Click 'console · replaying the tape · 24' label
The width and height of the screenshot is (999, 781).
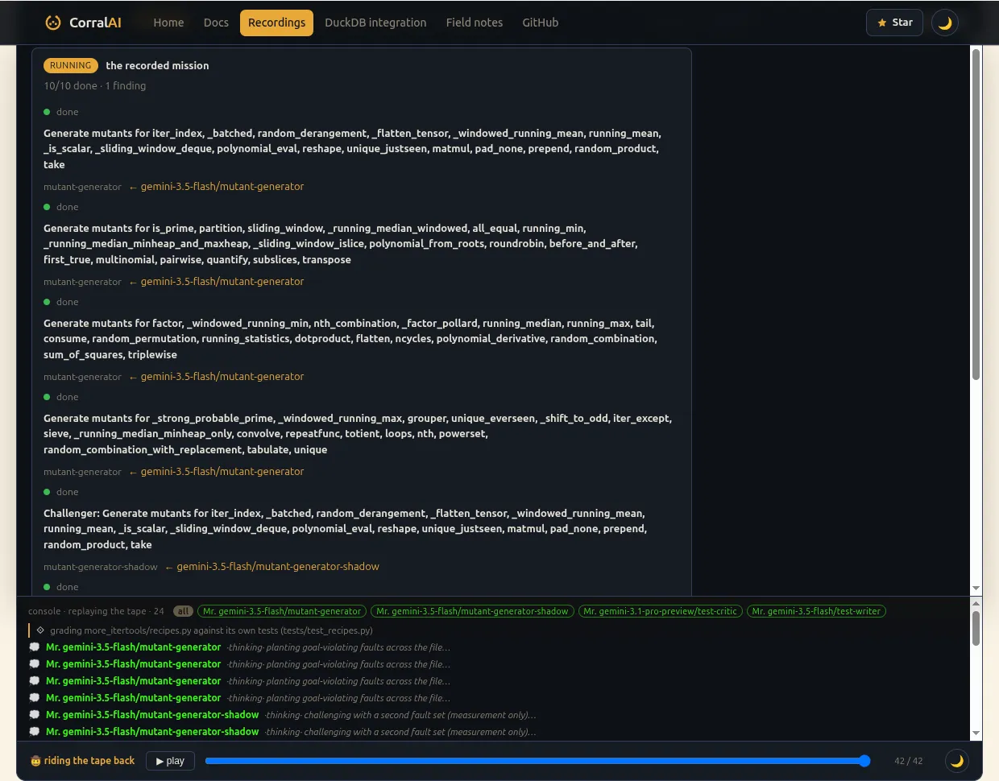[x=96, y=611]
